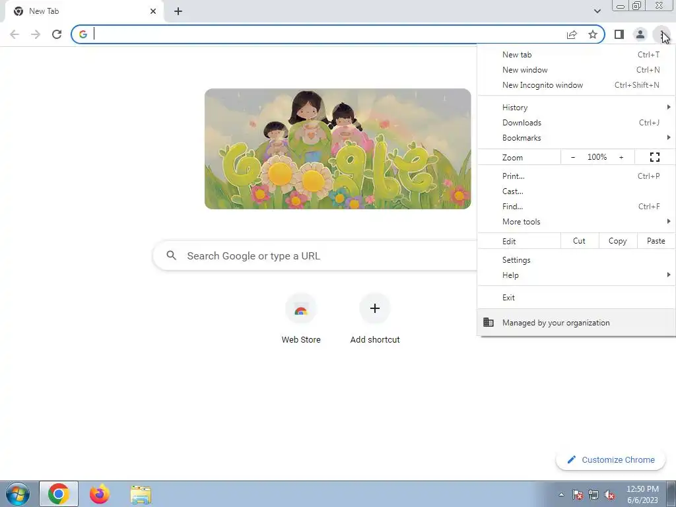Open Downloads from the menu
This screenshot has height=507, width=676.
tap(576, 122)
